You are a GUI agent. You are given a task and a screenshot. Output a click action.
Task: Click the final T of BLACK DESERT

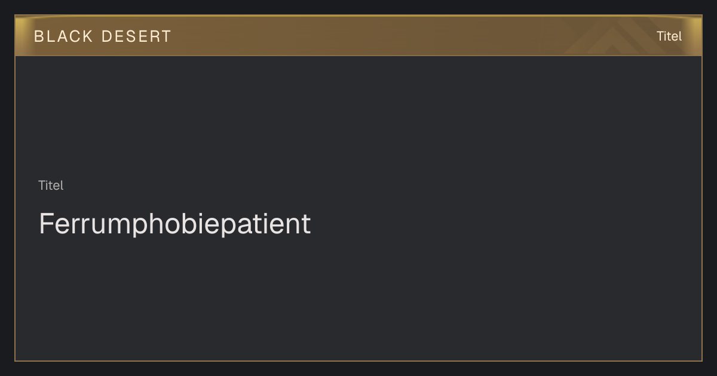[166, 36]
